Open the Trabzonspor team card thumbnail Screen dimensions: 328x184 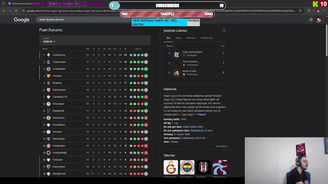pyautogui.click(x=220, y=167)
